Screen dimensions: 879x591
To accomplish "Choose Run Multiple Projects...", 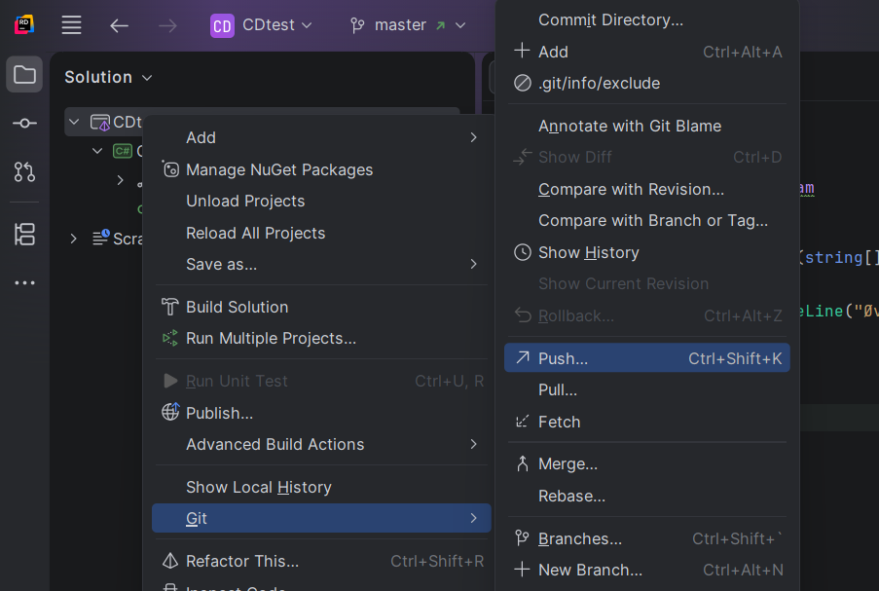I will tap(321, 338).
